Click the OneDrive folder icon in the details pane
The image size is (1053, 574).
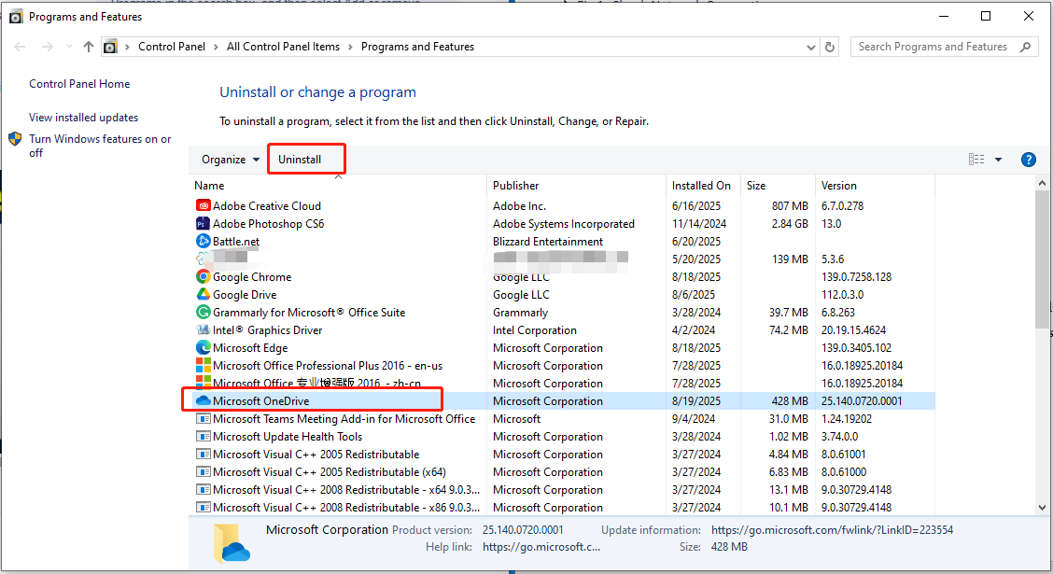coord(232,543)
